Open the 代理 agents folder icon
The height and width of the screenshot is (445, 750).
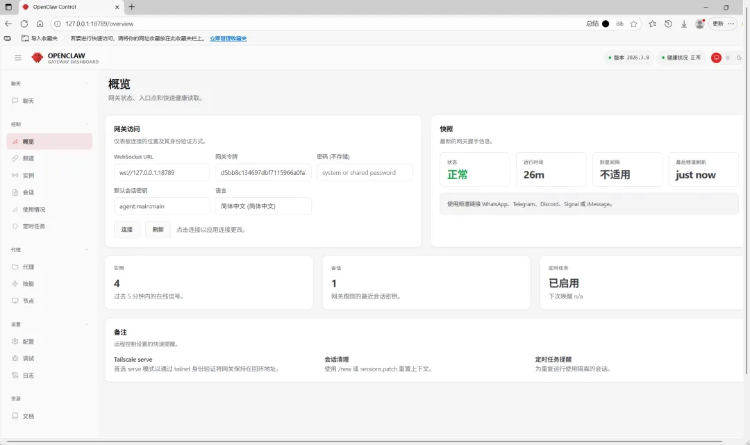coord(15,267)
